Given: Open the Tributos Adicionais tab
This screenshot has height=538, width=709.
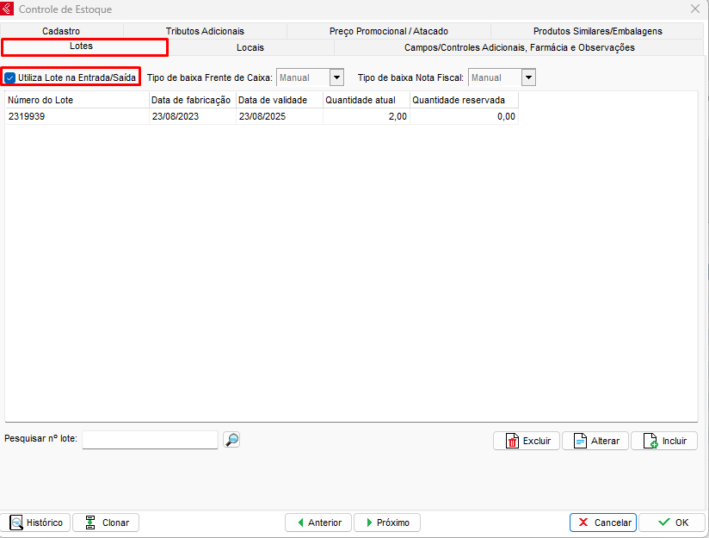Looking at the screenshot, I should 205,31.
